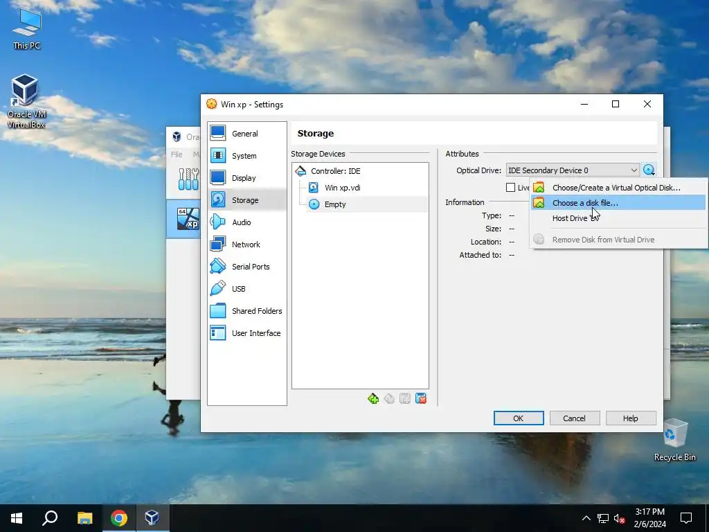Open the System settings category
Image resolution: width=709 pixels, height=532 pixels.
click(247, 156)
